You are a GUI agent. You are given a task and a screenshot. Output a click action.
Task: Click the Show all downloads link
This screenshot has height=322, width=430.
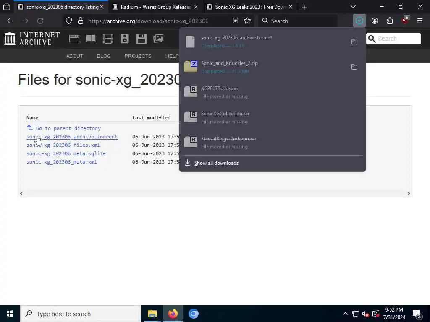[216, 163]
